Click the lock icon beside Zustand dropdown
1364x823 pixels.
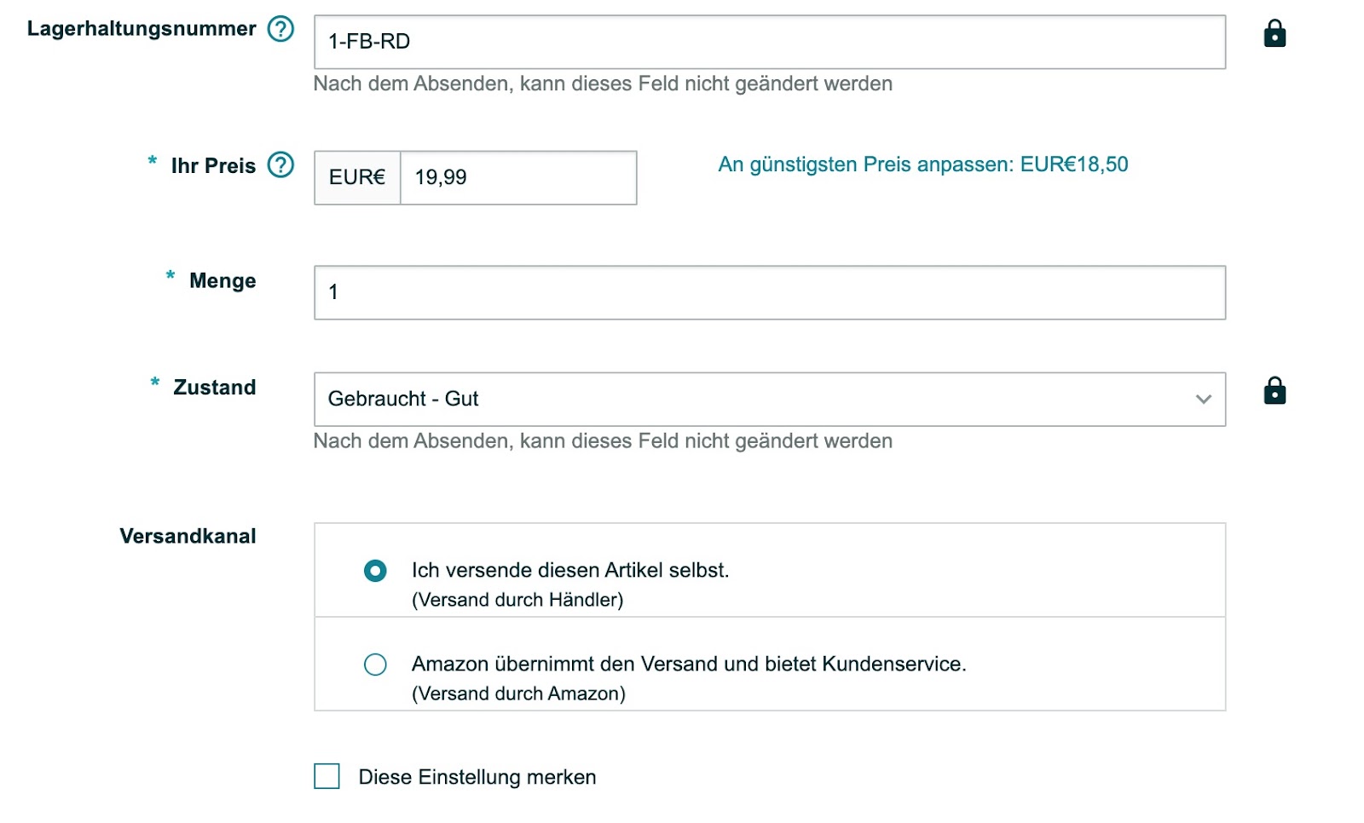[x=1274, y=391]
